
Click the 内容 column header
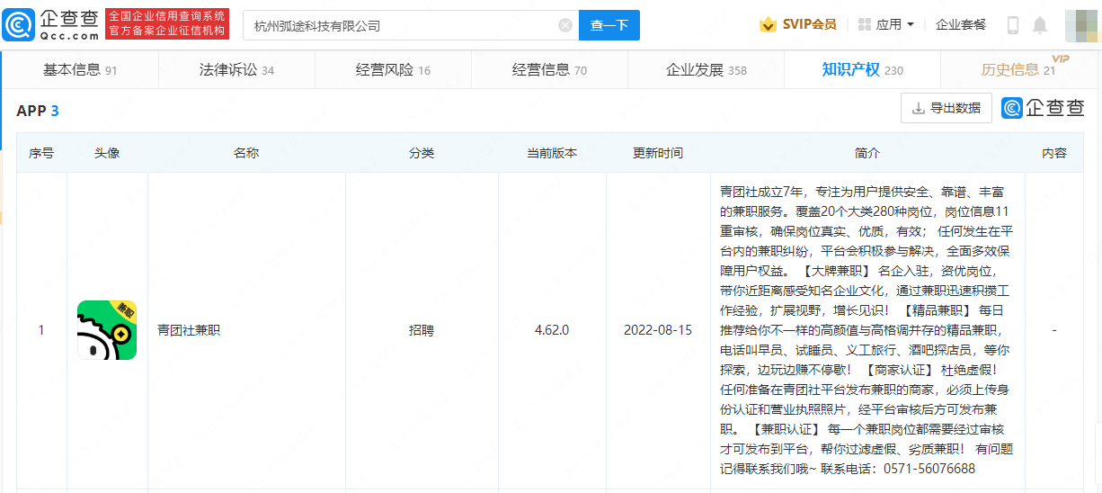(x=1054, y=153)
